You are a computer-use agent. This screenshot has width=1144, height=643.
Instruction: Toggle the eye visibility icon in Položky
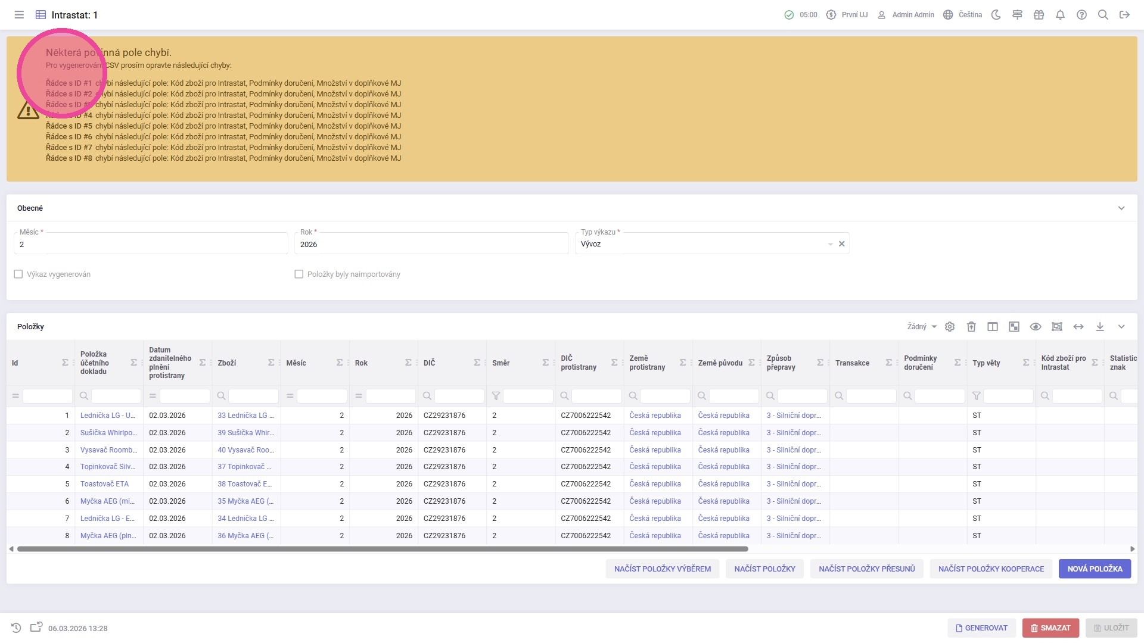[1036, 327]
